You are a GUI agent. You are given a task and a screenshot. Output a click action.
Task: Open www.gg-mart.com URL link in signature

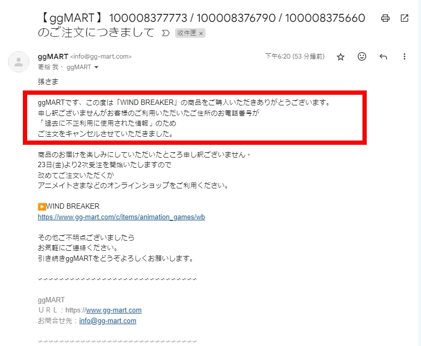click(114, 310)
